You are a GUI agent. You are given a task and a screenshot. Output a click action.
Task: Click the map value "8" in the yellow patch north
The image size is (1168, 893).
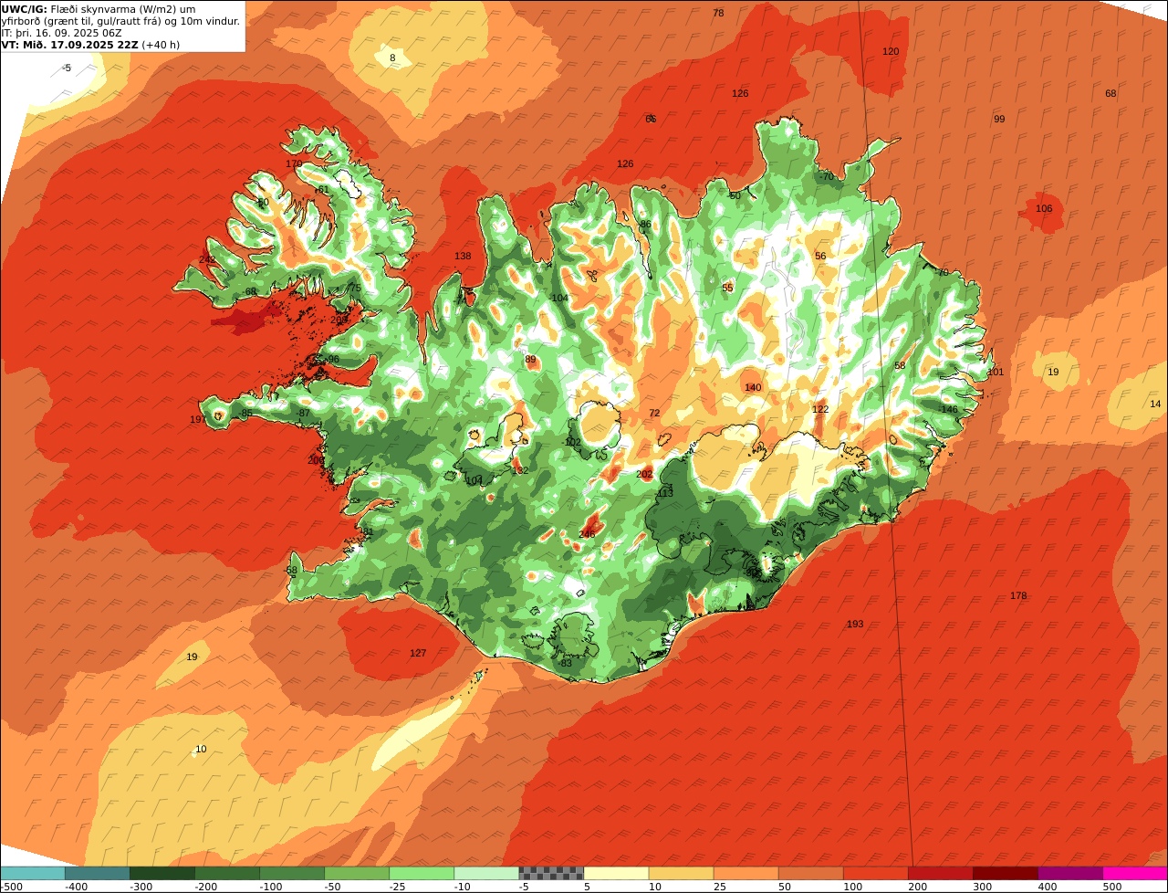click(x=392, y=58)
